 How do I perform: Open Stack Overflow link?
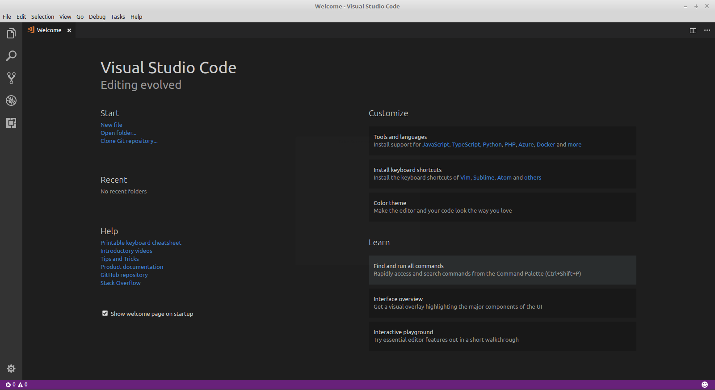point(121,283)
